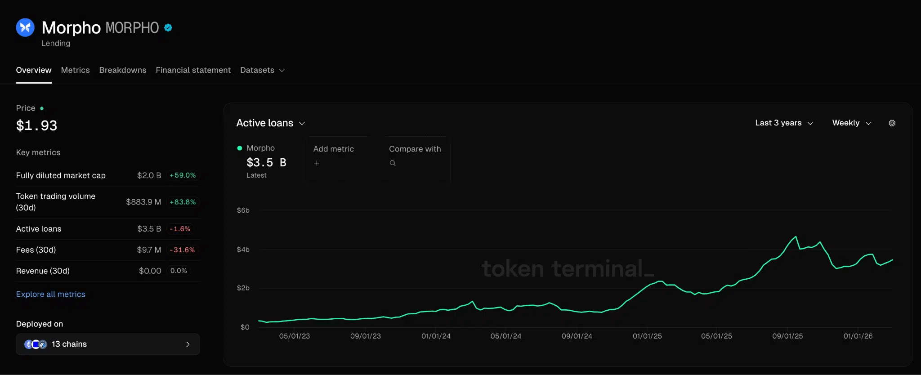Click the -31.6% change badge
The width and height of the screenshot is (921, 375).
click(182, 250)
